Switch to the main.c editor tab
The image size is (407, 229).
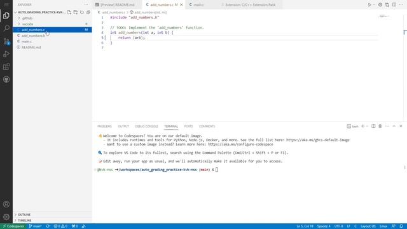pyautogui.click(x=199, y=4)
